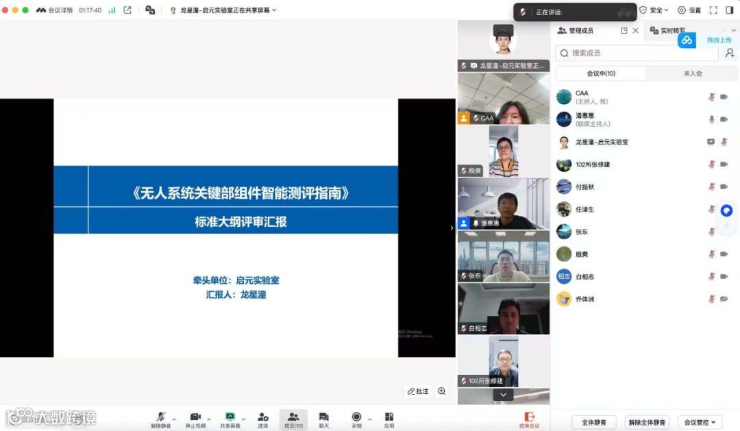Screen dimensions: 740x431
Task: Enter fullscreen via top-right icon
Action: tap(713, 10)
